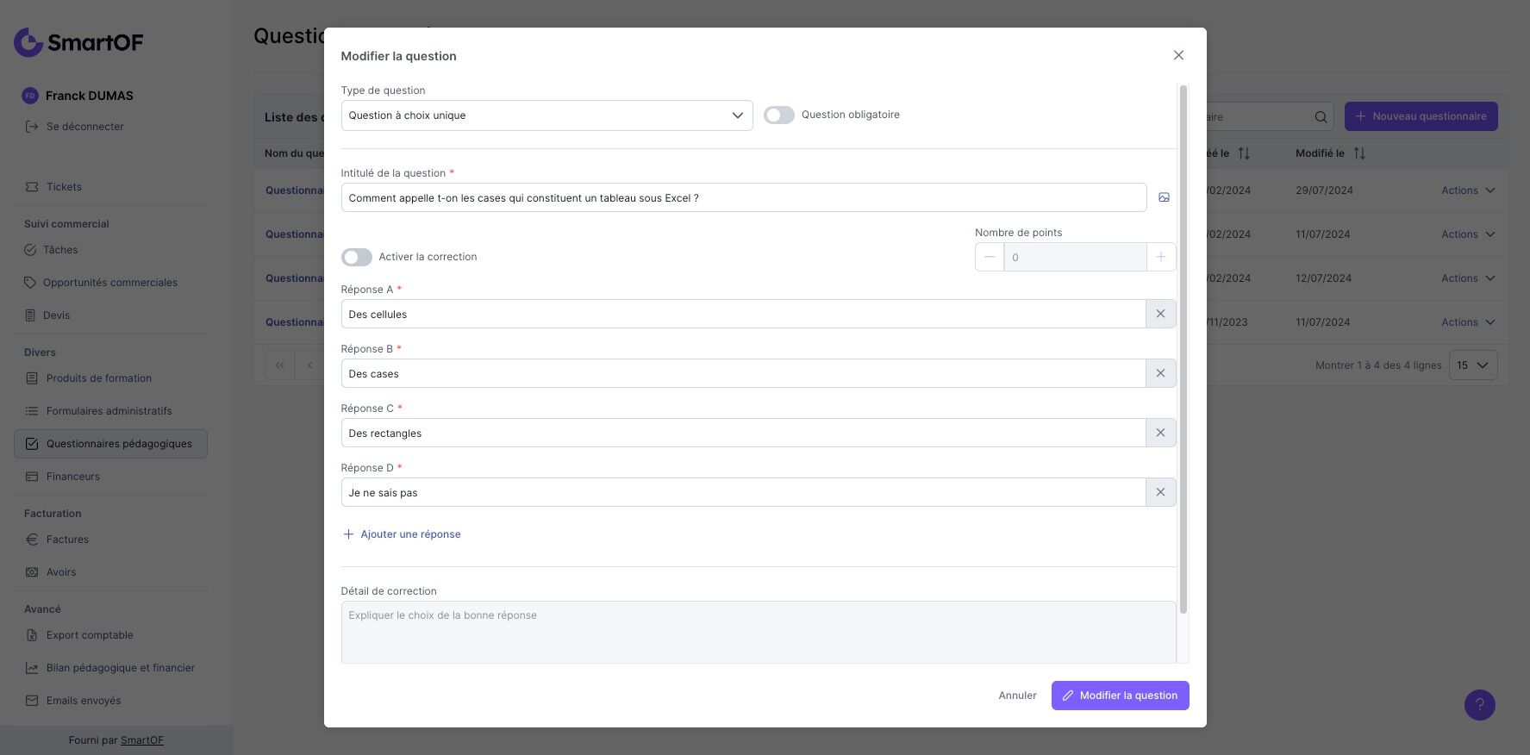Enable the Activer la correction switch
1530x755 pixels.
click(357, 257)
